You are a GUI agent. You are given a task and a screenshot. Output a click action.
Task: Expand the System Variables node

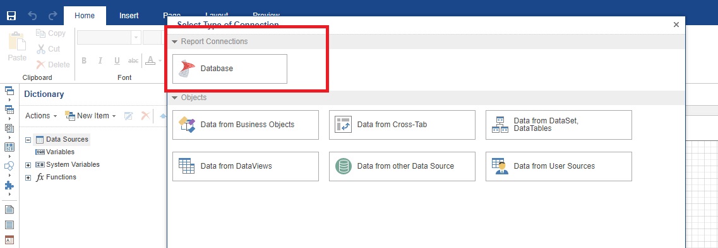click(x=28, y=165)
